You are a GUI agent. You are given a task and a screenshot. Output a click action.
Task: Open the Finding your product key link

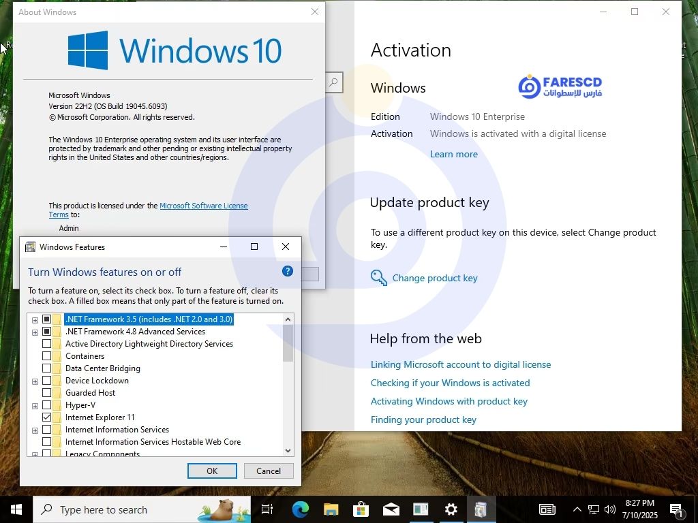[423, 419]
